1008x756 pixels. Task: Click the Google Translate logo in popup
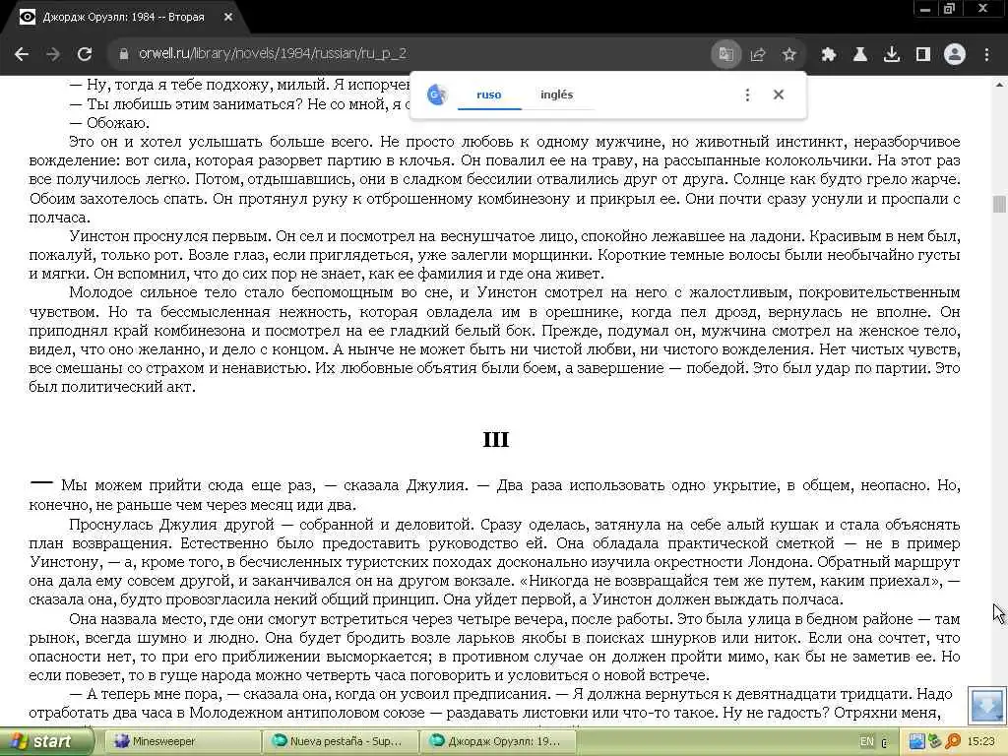point(437,95)
